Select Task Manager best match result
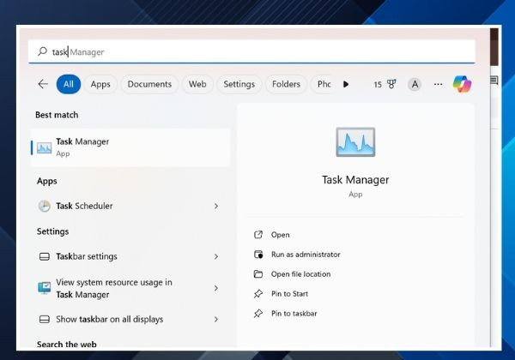The width and height of the screenshot is (515, 360). (130, 147)
